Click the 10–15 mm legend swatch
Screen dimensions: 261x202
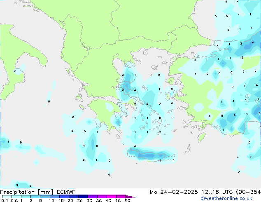(x=54, y=197)
